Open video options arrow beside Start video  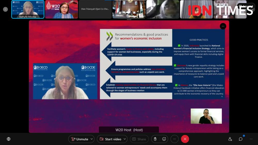pos(125,139)
